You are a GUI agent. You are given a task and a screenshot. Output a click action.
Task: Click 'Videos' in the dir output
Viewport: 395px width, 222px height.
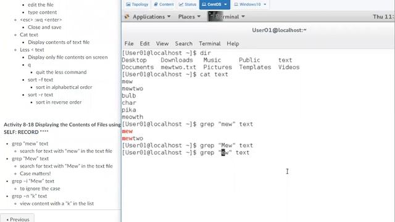tap(289, 67)
